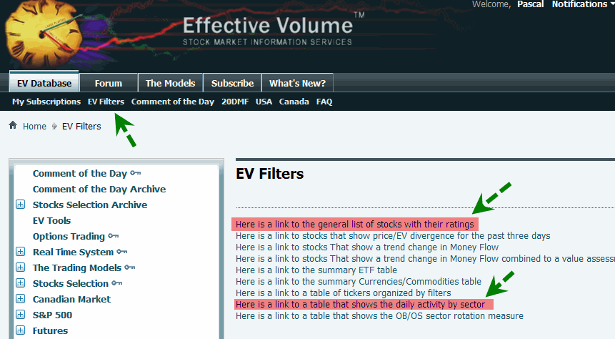Open the What's New? tab
The width and height of the screenshot is (615, 339).
pos(297,83)
